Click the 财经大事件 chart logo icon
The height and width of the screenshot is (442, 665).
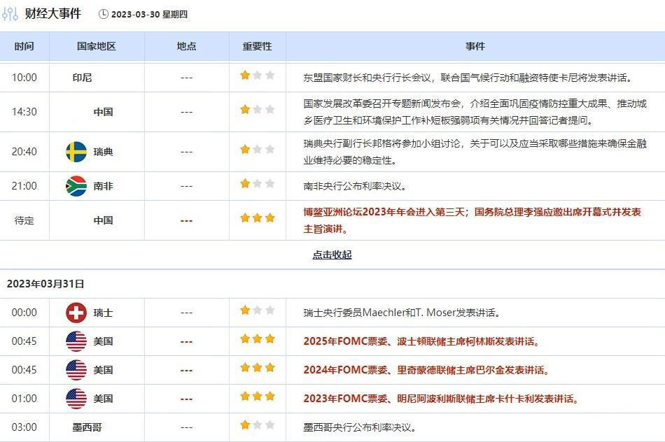point(10,13)
